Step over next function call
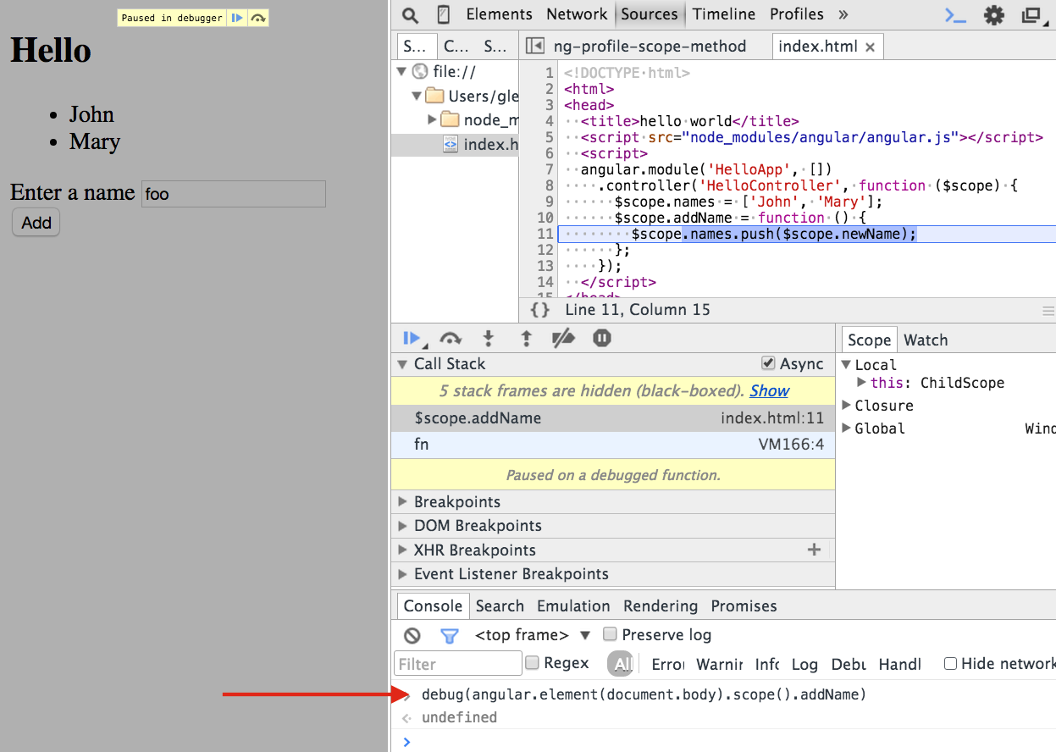 coord(451,339)
